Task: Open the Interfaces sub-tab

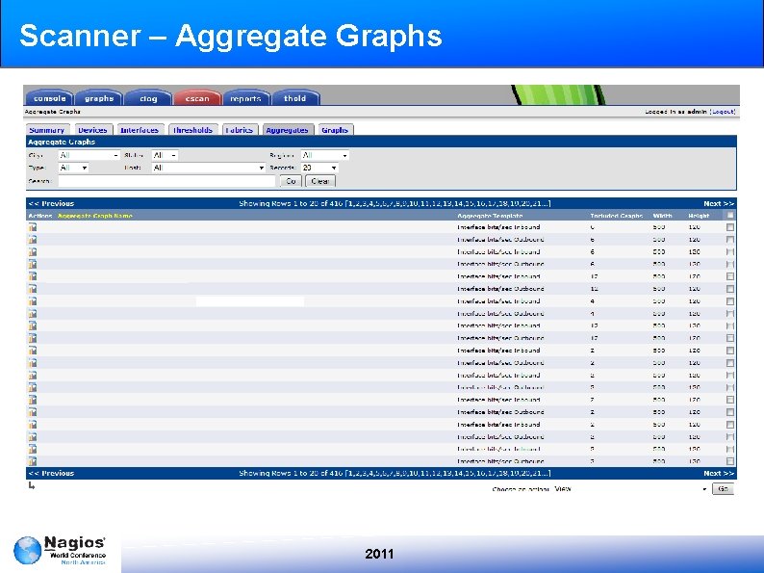Action: pos(140,130)
